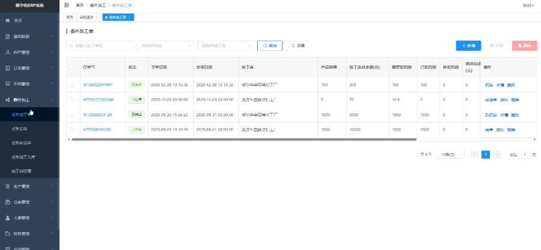Click the 订单管理 order icon
The image size is (541, 250).
(x=8, y=68)
